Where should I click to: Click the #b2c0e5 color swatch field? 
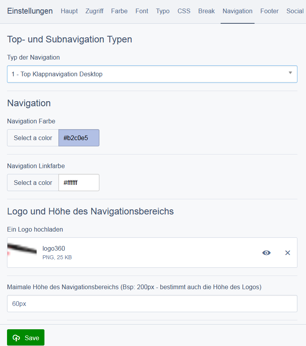coord(79,138)
